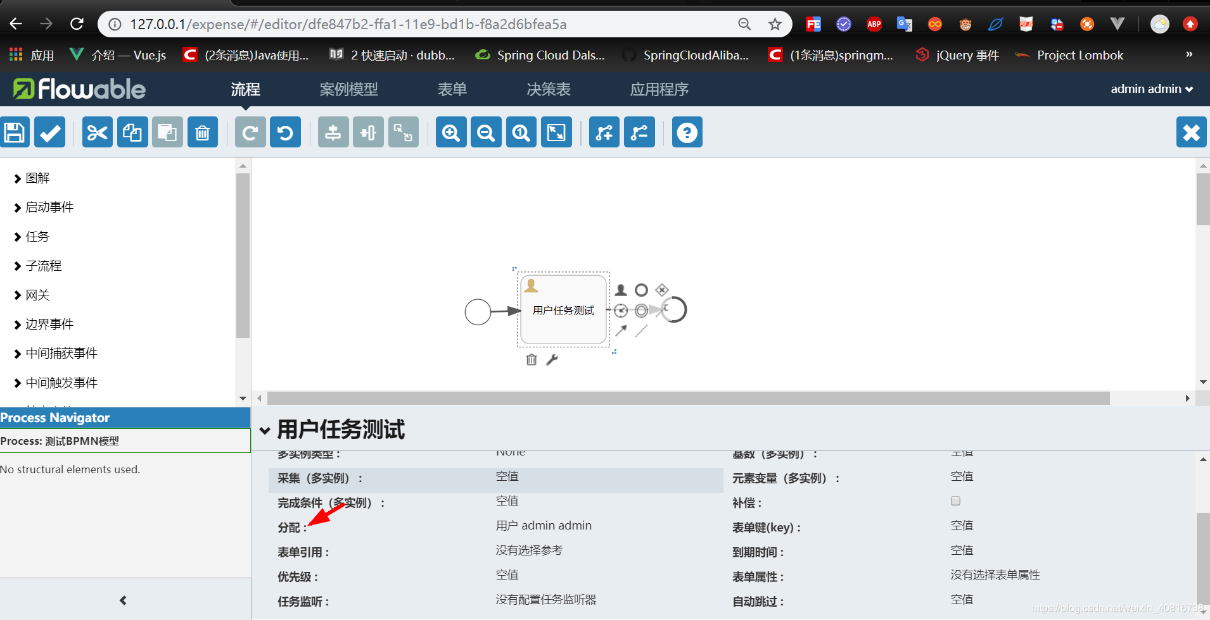Delete the element with the trash toolbar icon

[x=203, y=132]
